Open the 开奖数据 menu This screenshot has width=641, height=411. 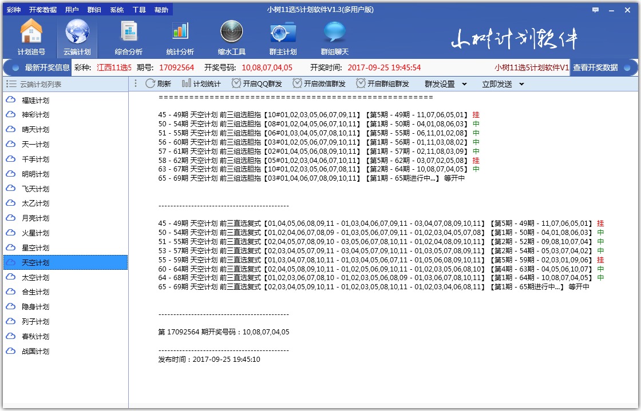[x=43, y=9]
